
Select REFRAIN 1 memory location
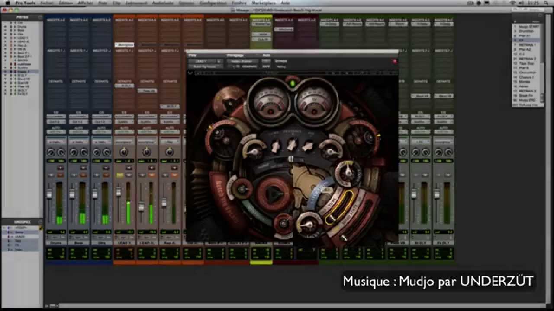pyautogui.click(x=527, y=44)
